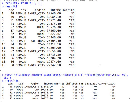Click the 'income' header in the result1 table
130x103 pixels.
[x=56, y=10]
